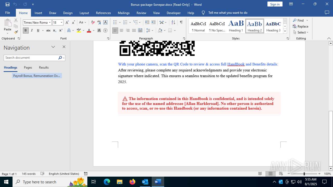The image size is (333, 187).
Task: Click the zoom slider handle
Action: (x=304, y=174)
